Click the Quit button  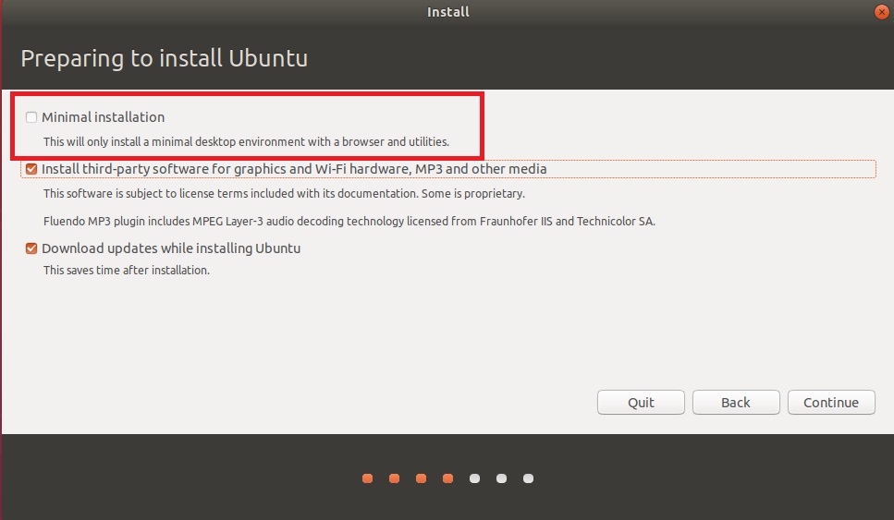[x=641, y=402]
